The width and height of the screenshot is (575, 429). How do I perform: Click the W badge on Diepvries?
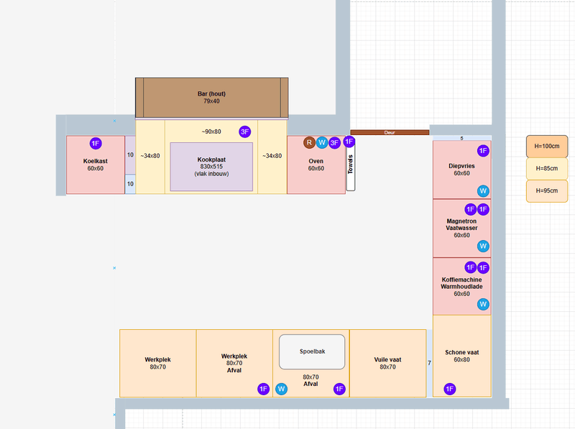(483, 190)
